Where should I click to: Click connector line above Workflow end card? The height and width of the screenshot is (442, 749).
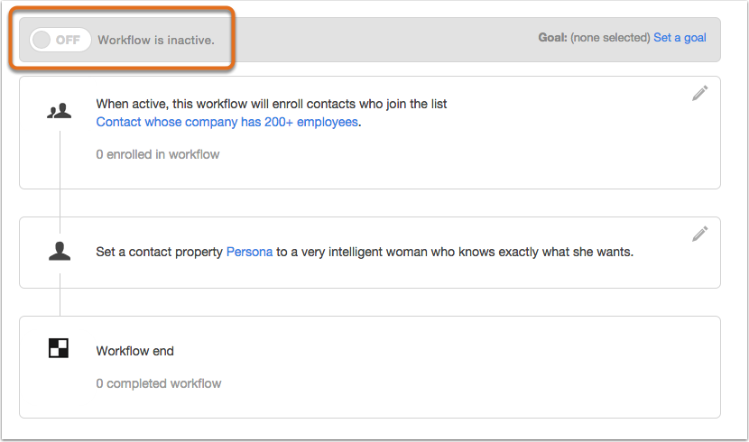tap(60, 302)
